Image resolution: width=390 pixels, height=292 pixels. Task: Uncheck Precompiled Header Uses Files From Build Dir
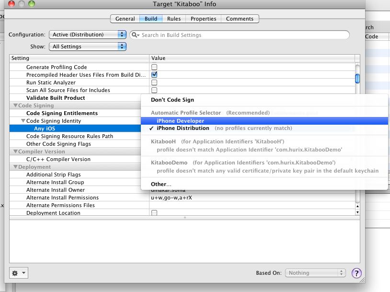point(154,74)
